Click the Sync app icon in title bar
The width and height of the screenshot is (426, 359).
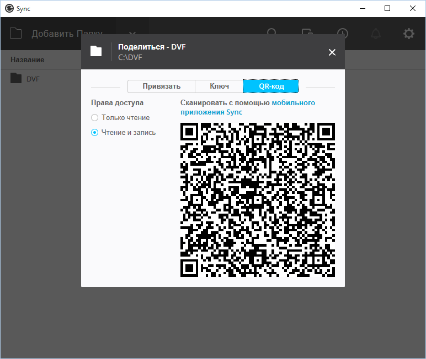pos(9,8)
